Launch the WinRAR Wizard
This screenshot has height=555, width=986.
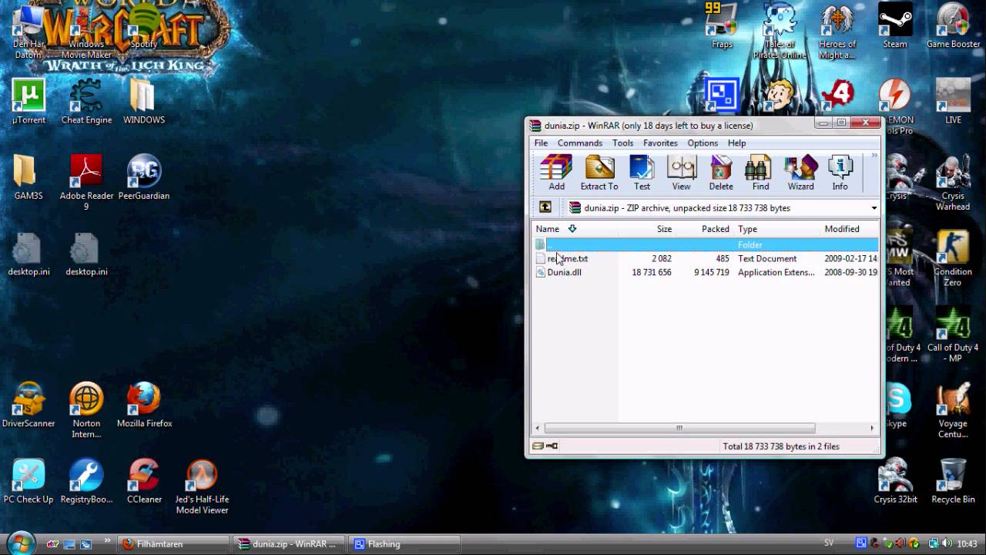pyautogui.click(x=800, y=173)
